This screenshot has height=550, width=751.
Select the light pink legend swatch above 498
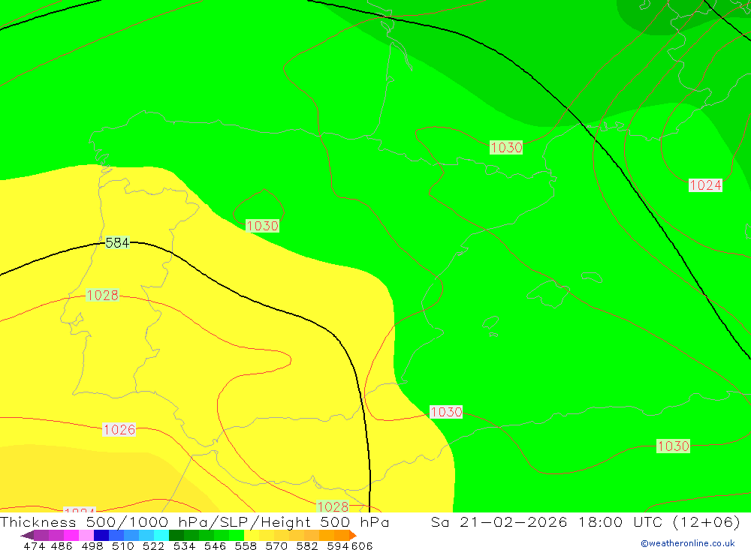click(x=85, y=535)
